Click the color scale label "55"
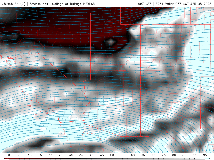Viewport: 214px width, 160px height. coord(123,155)
